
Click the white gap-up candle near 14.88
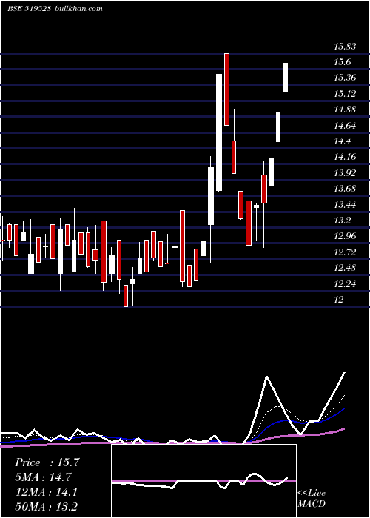pos(278,127)
